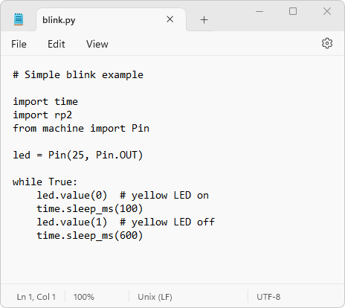Maximize the Notepad window
The image size is (345, 308).
point(293,11)
